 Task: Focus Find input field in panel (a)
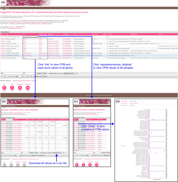[x=13, y=73]
